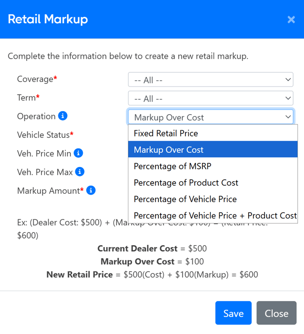Close the Retail Markup dialog with the X

(291, 20)
